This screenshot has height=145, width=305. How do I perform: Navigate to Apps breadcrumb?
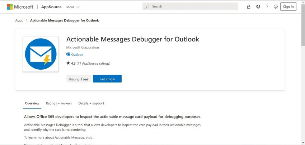[x=19, y=20]
